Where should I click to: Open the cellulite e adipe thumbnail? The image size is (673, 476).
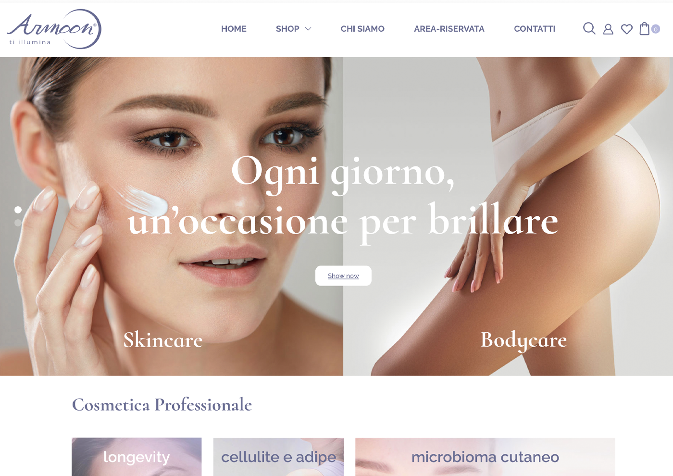tap(278, 457)
